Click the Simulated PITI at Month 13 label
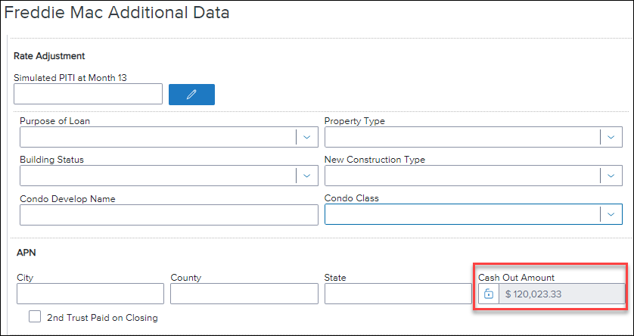 (70, 78)
